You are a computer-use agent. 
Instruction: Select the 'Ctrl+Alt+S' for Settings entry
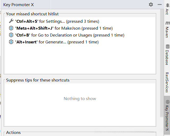pyautogui.click(x=57, y=21)
